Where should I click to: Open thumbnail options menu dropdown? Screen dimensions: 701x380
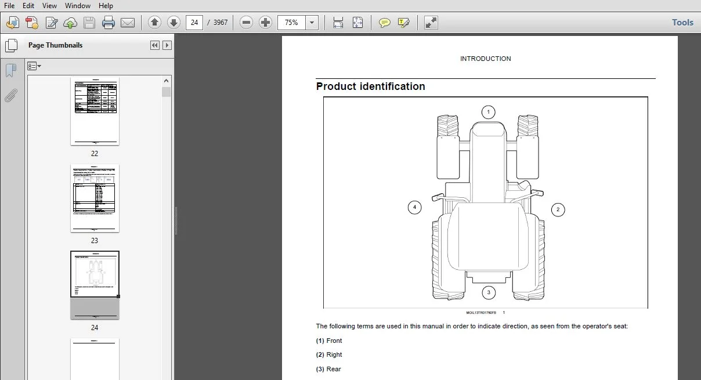(34, 66)
